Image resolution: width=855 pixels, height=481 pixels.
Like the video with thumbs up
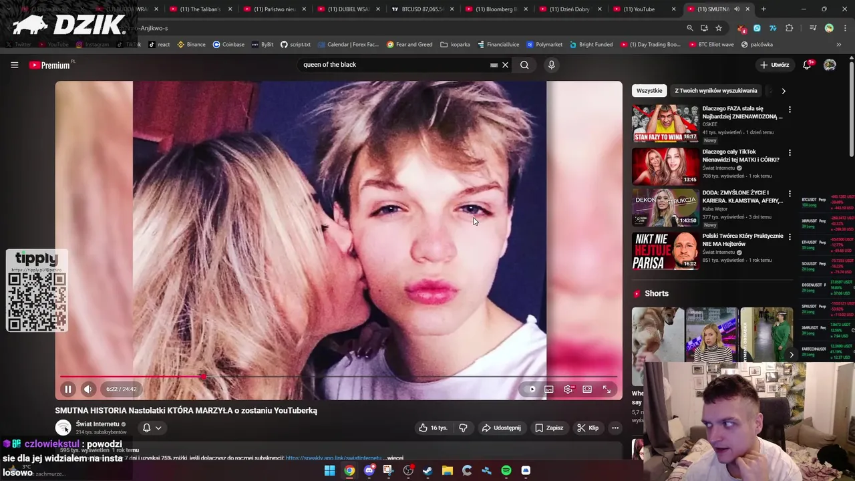point(433,428)
